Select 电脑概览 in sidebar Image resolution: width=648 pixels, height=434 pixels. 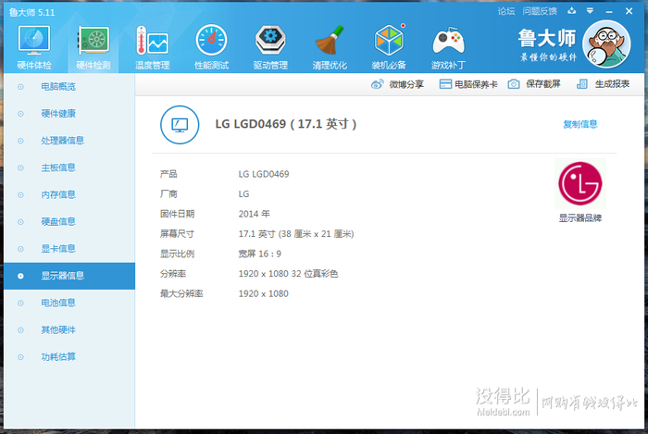coord(69,87)
